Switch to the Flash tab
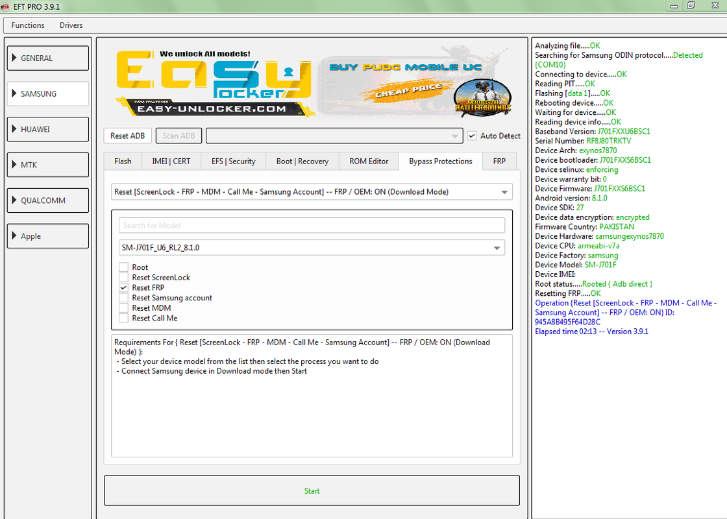Screen dimensions: 727x519 pyautogui.click(x=123, y=162)
